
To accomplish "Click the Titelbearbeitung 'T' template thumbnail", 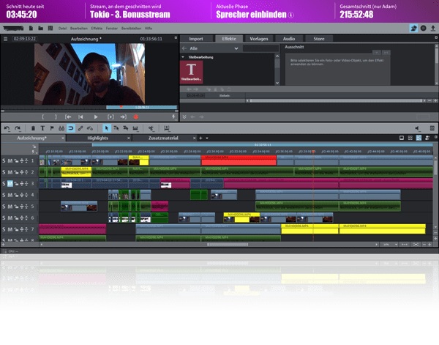I will [x=191, y=71].
